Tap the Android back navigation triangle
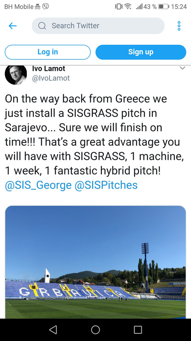The image size is (191, 341). point(53,329)
